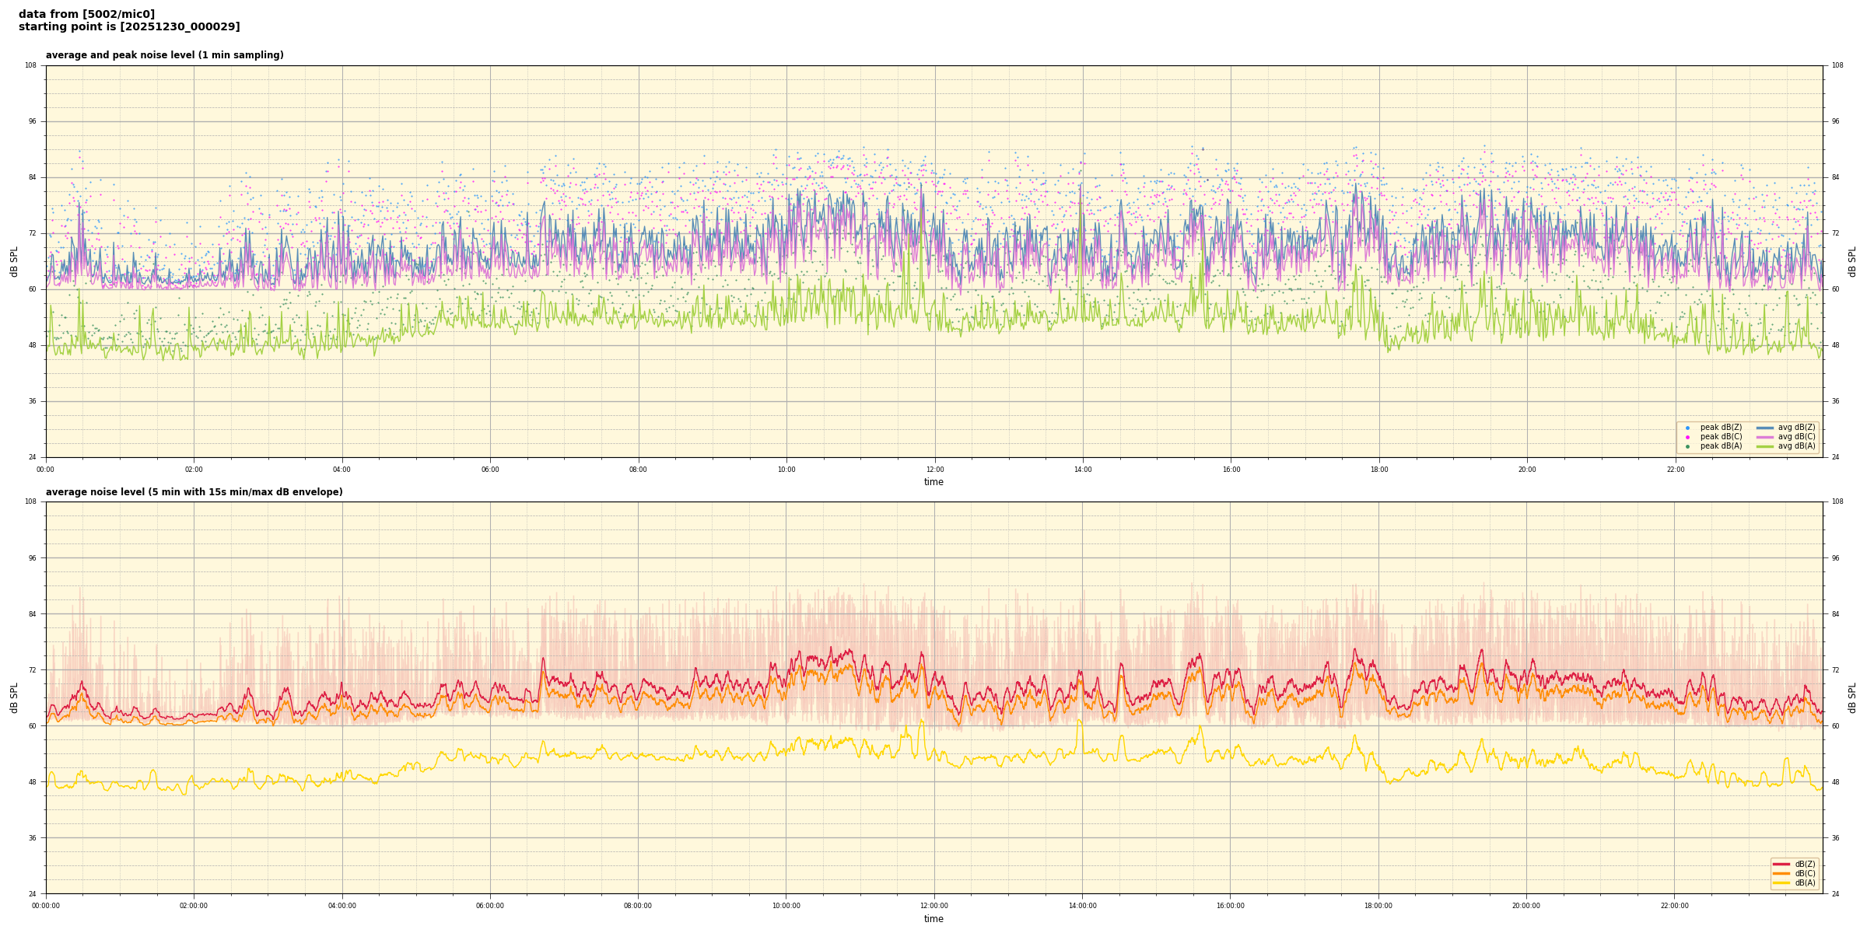Click the 18:00 tick label on top chart
Viewport: 1867px width, 933px height.
pos(1378,470)
